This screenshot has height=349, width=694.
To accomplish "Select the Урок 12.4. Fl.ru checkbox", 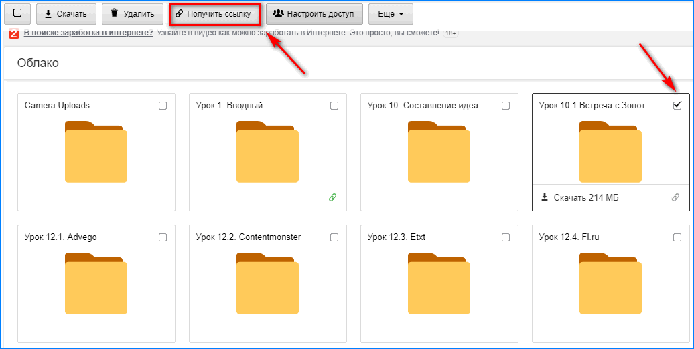I will (x=677, y=237).
